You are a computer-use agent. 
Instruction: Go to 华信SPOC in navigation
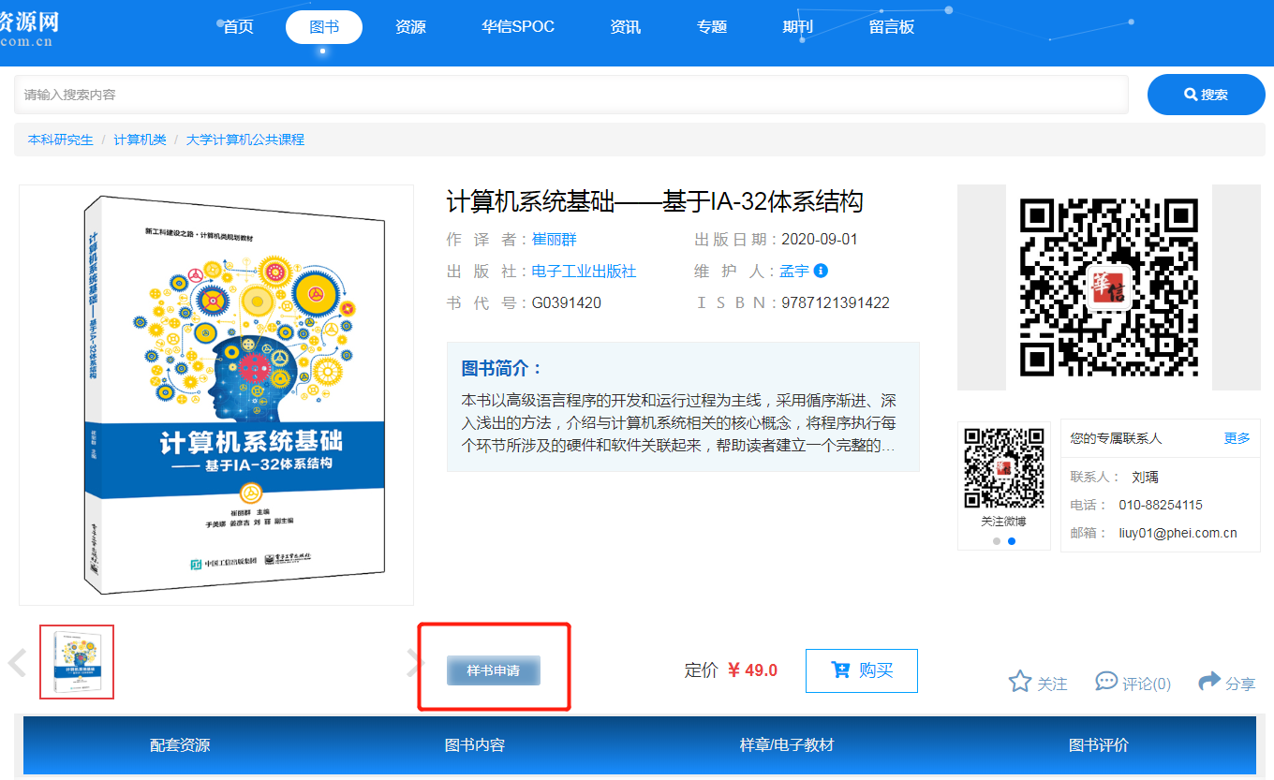518,27
